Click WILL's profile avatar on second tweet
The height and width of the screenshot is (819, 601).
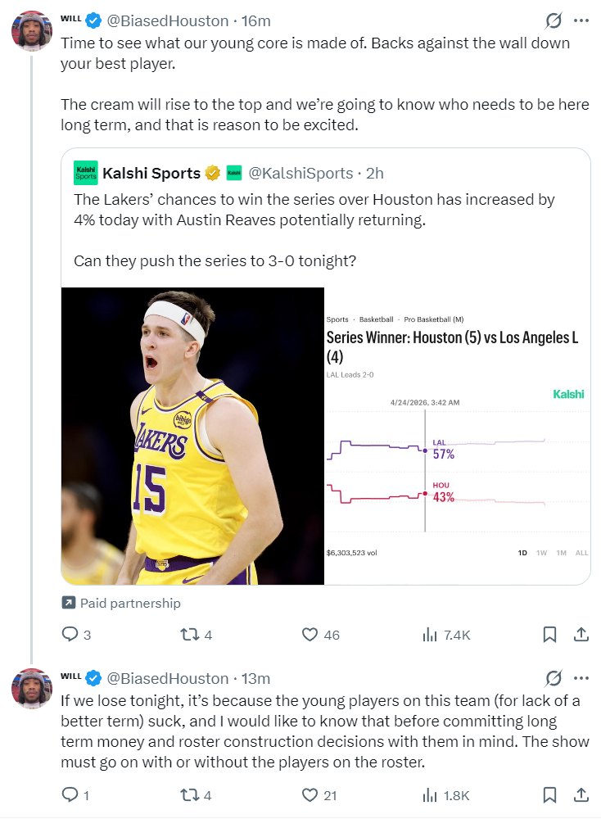click(x=32, y=689)
